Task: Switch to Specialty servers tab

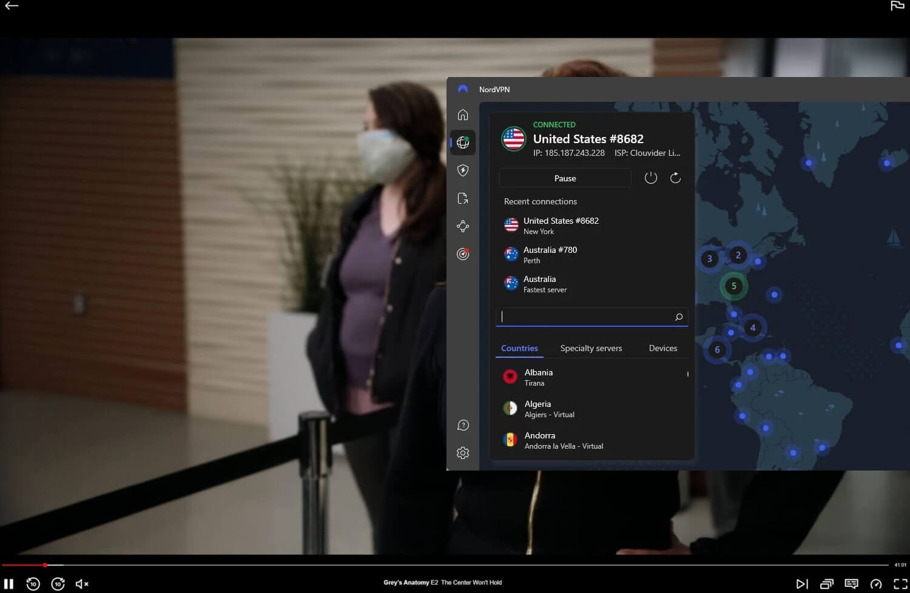Action: pyautogui.click(x=591, y=348)
